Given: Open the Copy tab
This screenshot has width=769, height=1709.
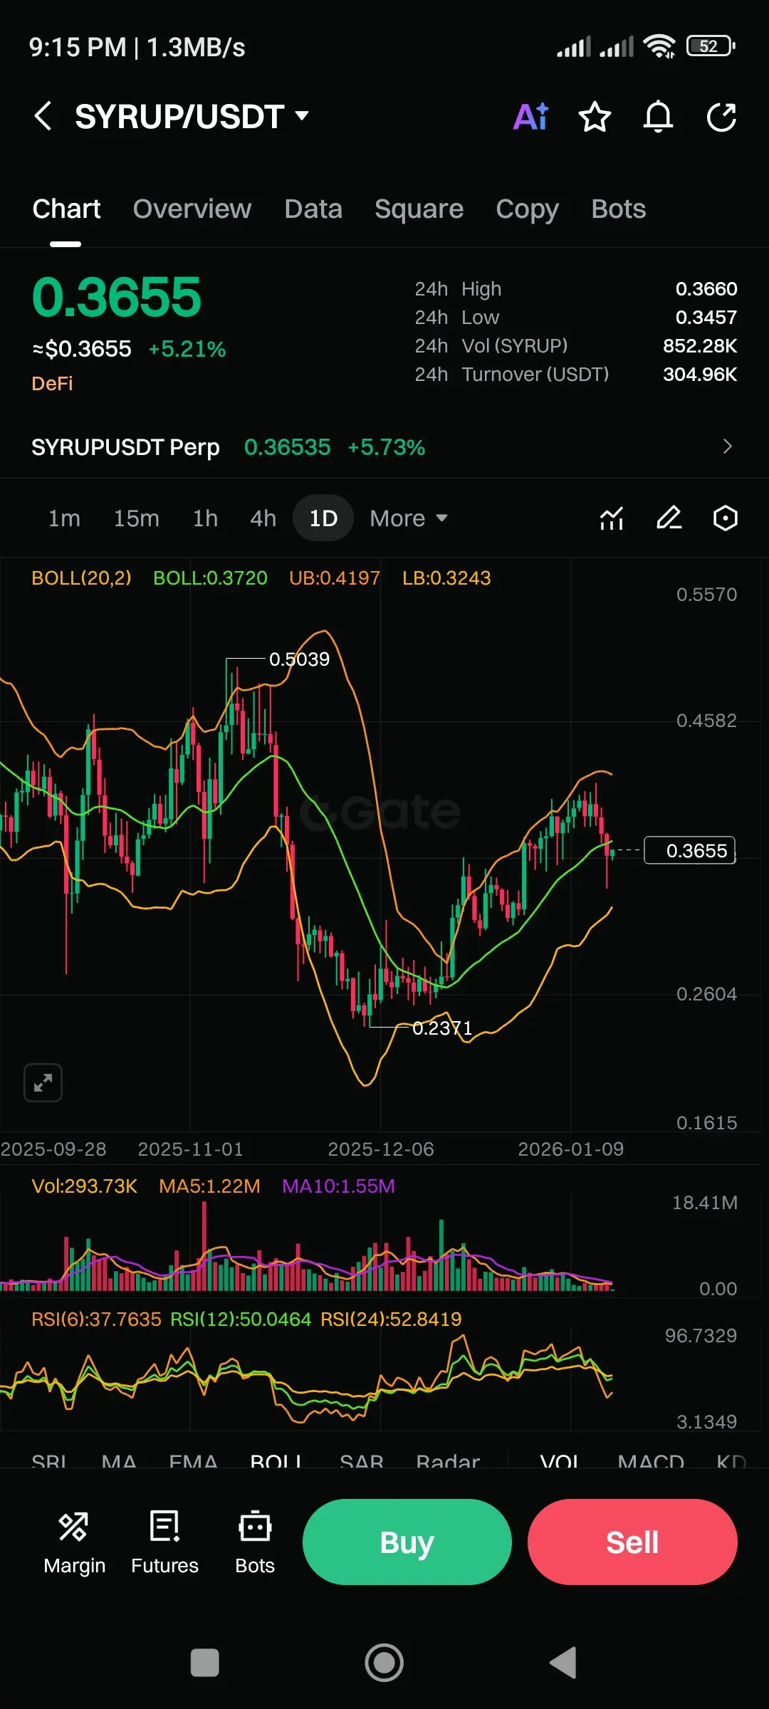Looking at the screenshot, I should click(527, 209).
